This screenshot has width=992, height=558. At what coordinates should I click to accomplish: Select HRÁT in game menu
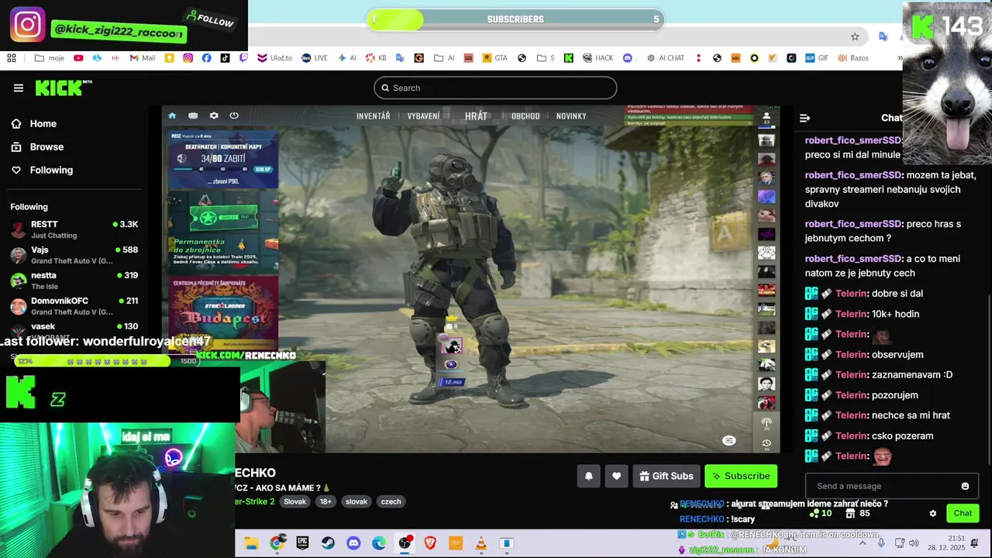coord(476,116)
